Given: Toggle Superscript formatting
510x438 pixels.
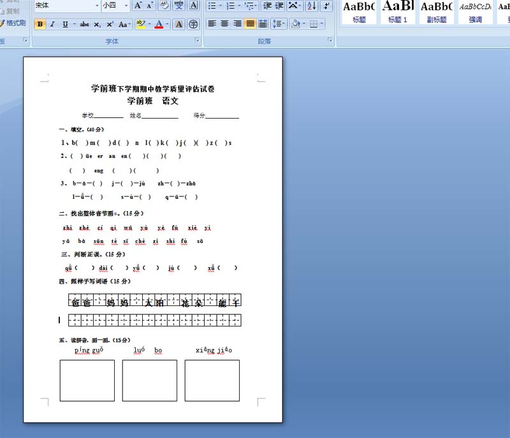Looking at the screenshot, I should coord(110,24).
